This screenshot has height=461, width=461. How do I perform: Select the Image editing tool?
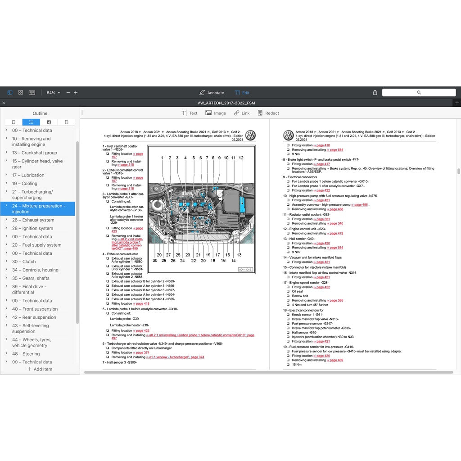point(216,113)
